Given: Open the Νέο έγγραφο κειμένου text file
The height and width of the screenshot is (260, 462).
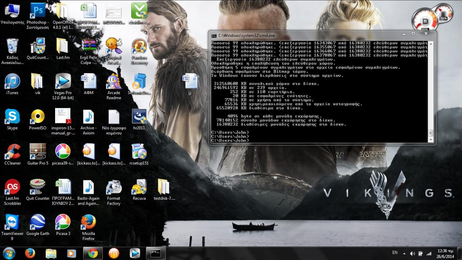Looking at the screenshot, I should coord(114,116).
